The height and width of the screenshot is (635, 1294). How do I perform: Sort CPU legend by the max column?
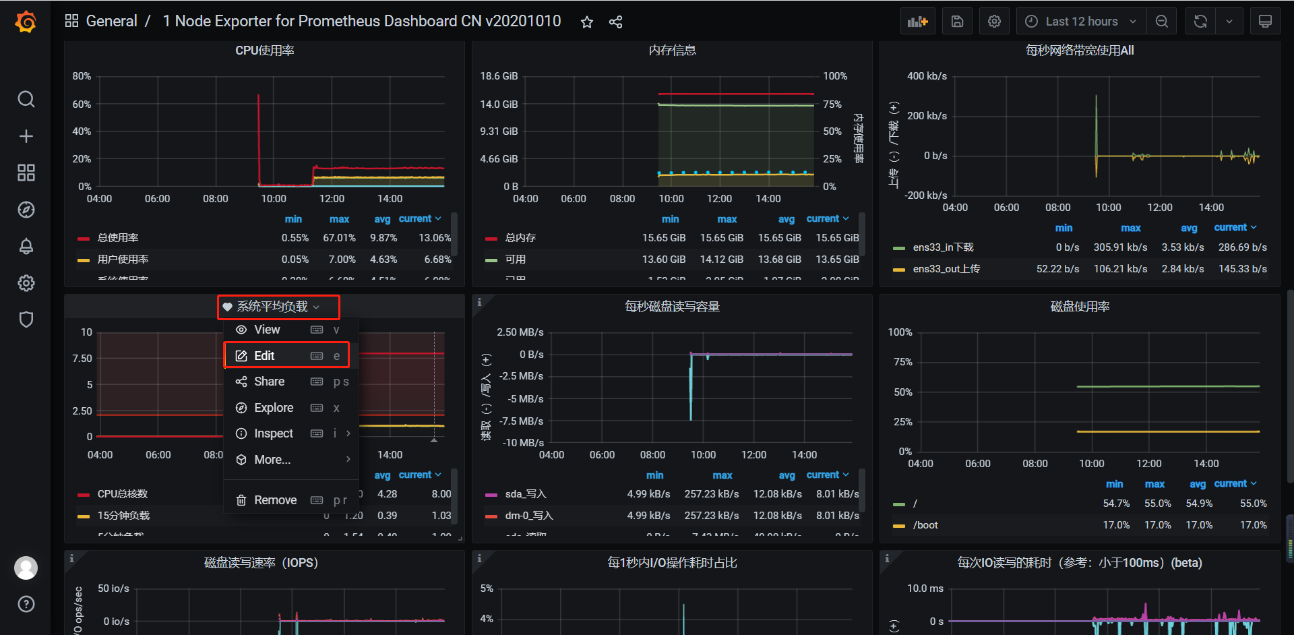coord(339,219)
